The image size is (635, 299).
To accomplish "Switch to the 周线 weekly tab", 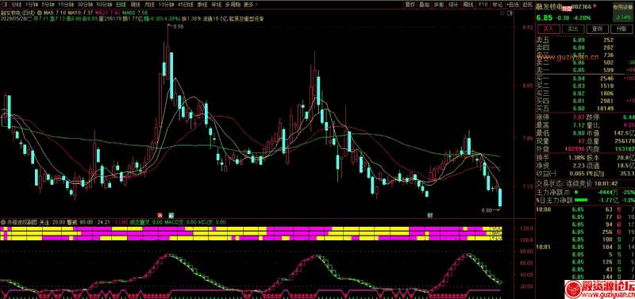I will tap(136, 5).
